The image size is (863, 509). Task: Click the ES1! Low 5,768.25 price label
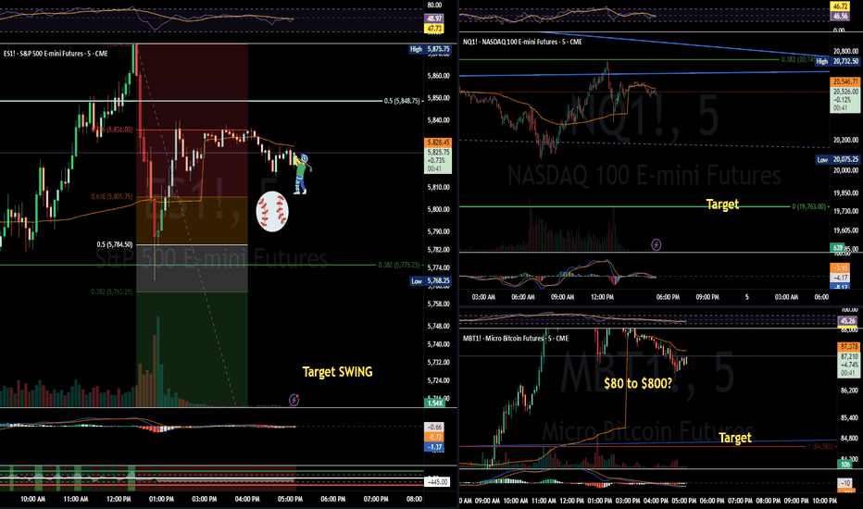pos(431,281)
